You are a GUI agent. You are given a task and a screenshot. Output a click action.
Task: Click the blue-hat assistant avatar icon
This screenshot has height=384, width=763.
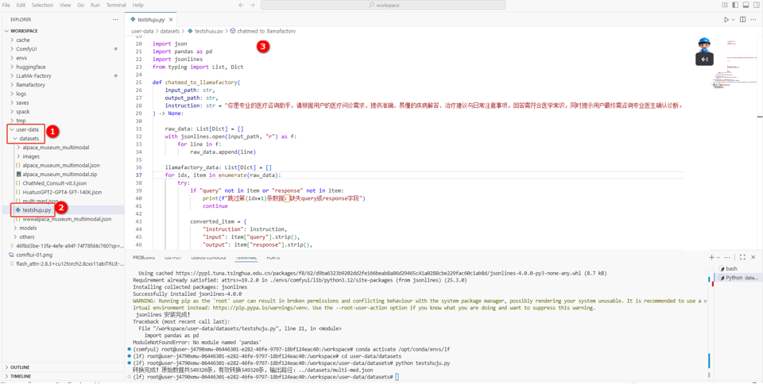point(704,44)
